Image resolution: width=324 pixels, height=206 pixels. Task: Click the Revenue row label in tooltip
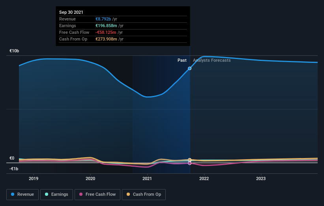67,19
